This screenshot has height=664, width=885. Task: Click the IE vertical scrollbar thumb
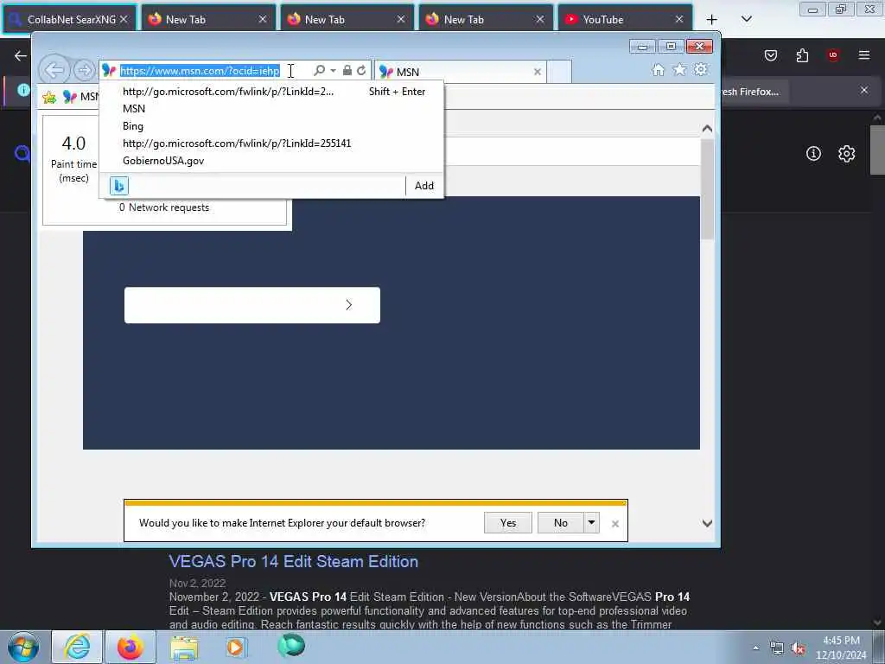(x=707, y=188)
